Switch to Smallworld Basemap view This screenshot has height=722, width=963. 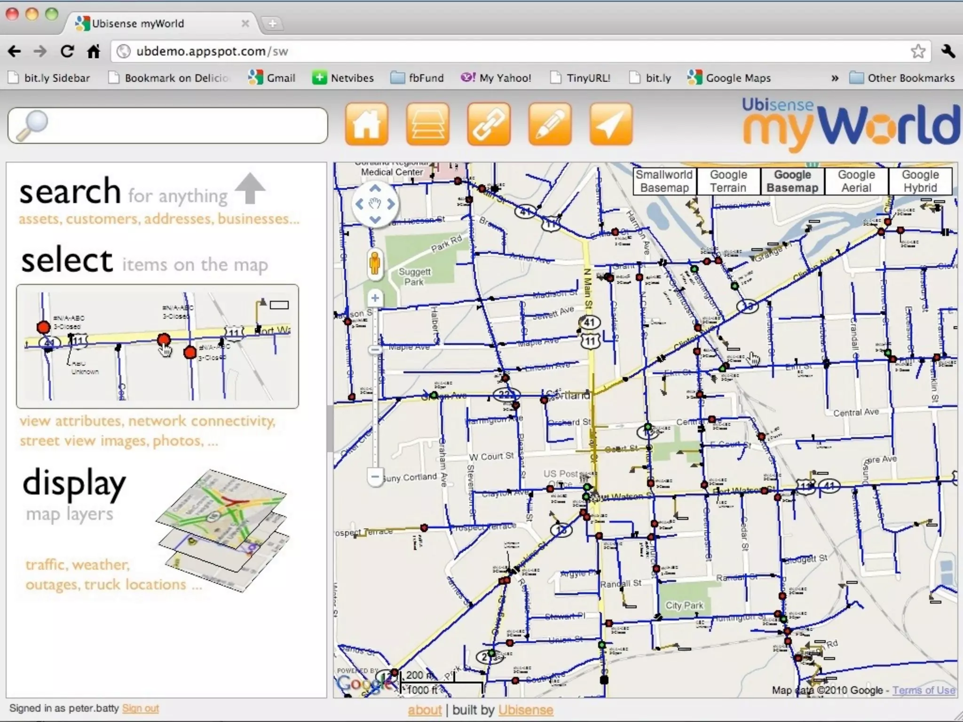click(x=664, y=181)
